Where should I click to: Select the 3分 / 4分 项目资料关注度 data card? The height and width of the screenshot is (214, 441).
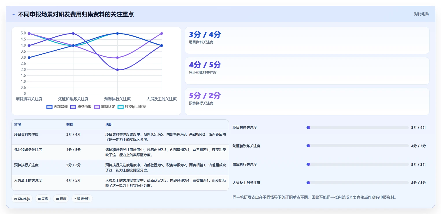click(x=307, y=40)
